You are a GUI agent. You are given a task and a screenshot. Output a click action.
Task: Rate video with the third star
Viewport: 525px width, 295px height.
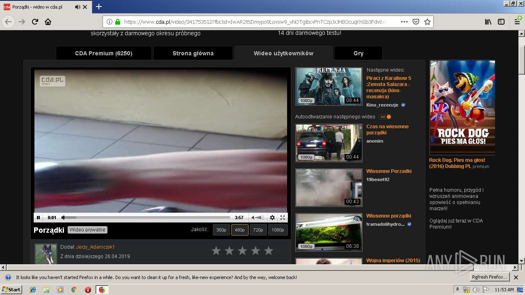(242, 251)
